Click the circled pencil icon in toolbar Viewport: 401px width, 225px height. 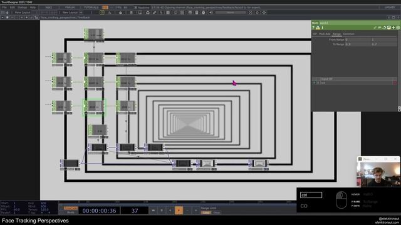pos(251,12)
